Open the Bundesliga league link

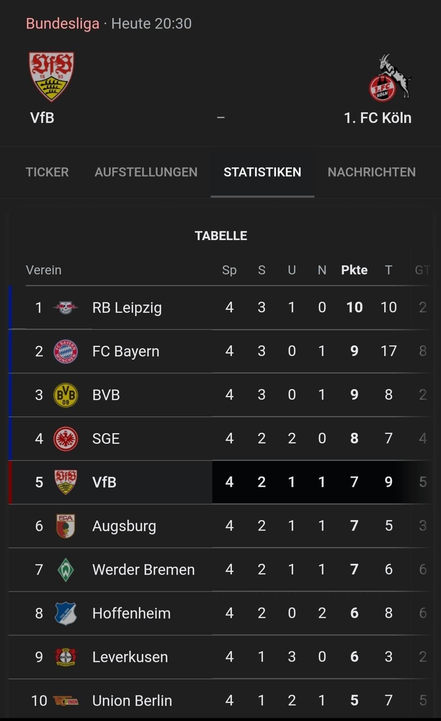click(x=62, y=24)
